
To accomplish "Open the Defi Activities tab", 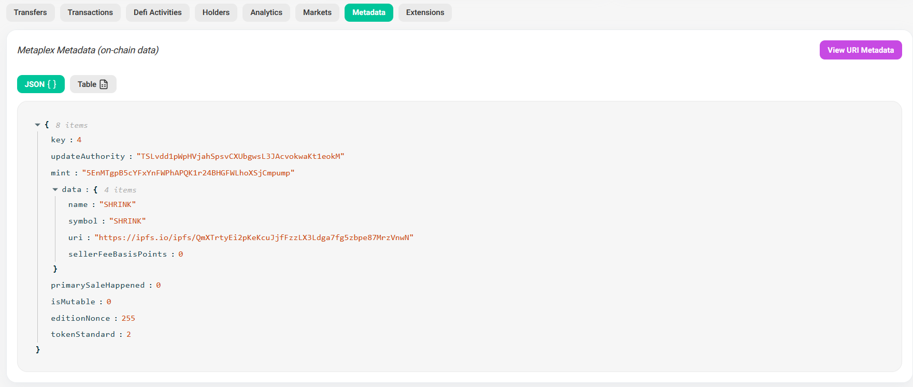I will (x=158, y=12).
